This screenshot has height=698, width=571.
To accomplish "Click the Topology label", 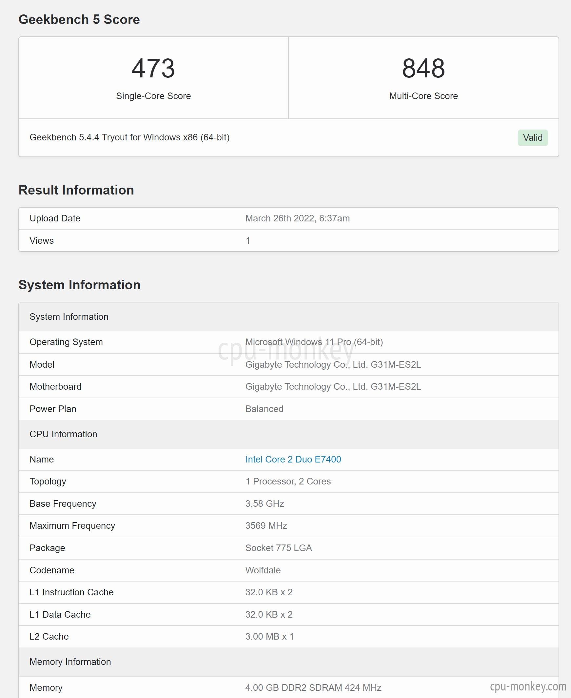I will tap(48, 482).
